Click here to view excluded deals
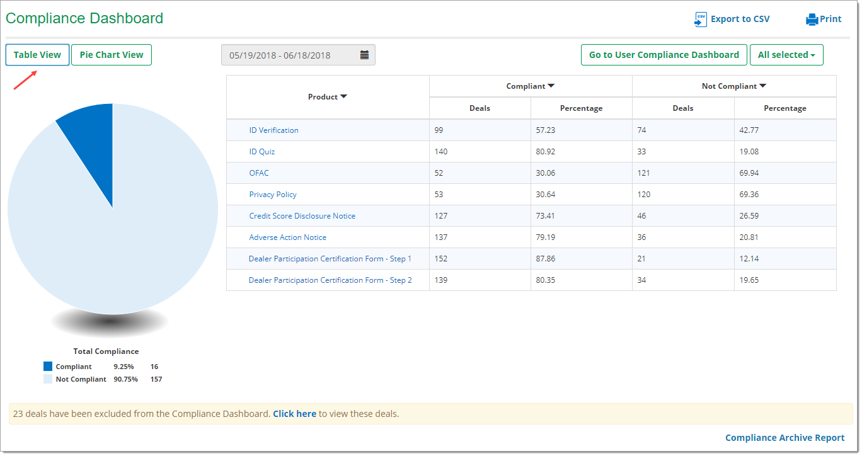 [x=294, y=414]
